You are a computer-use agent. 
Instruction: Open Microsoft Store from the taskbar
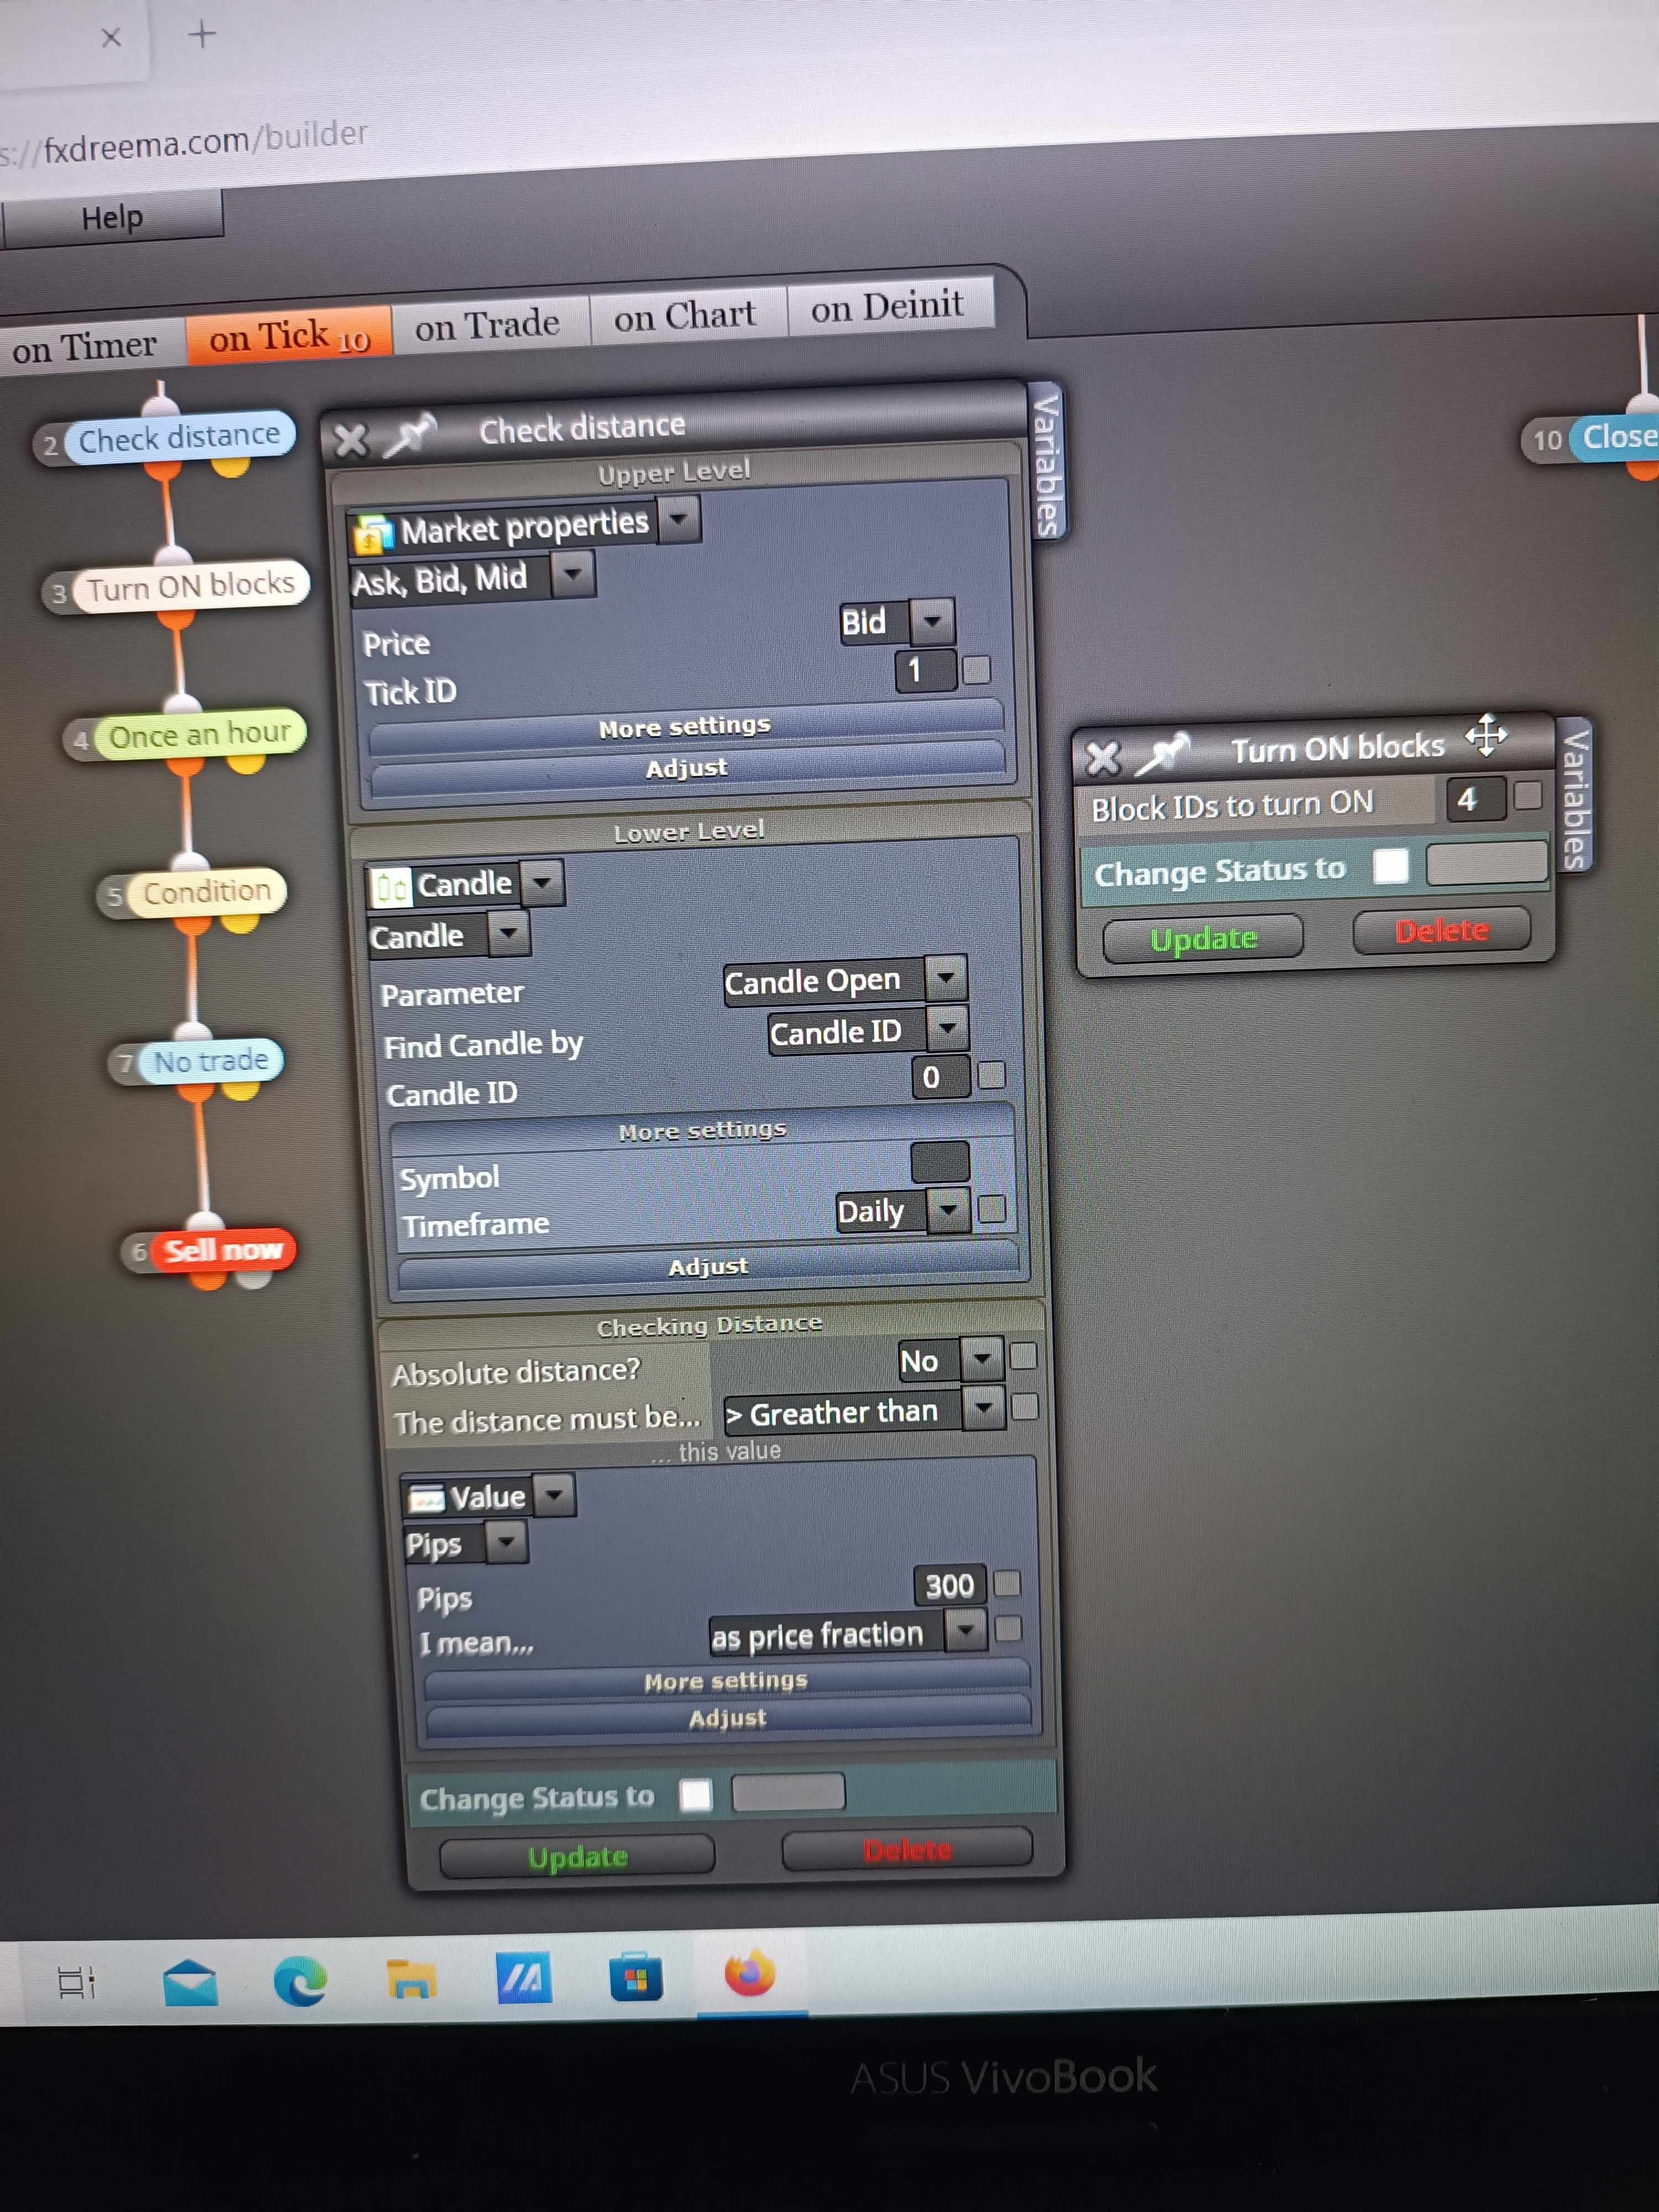point(636,1977)
